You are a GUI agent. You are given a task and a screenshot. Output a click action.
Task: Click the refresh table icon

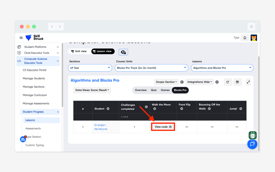pos(228,82)
